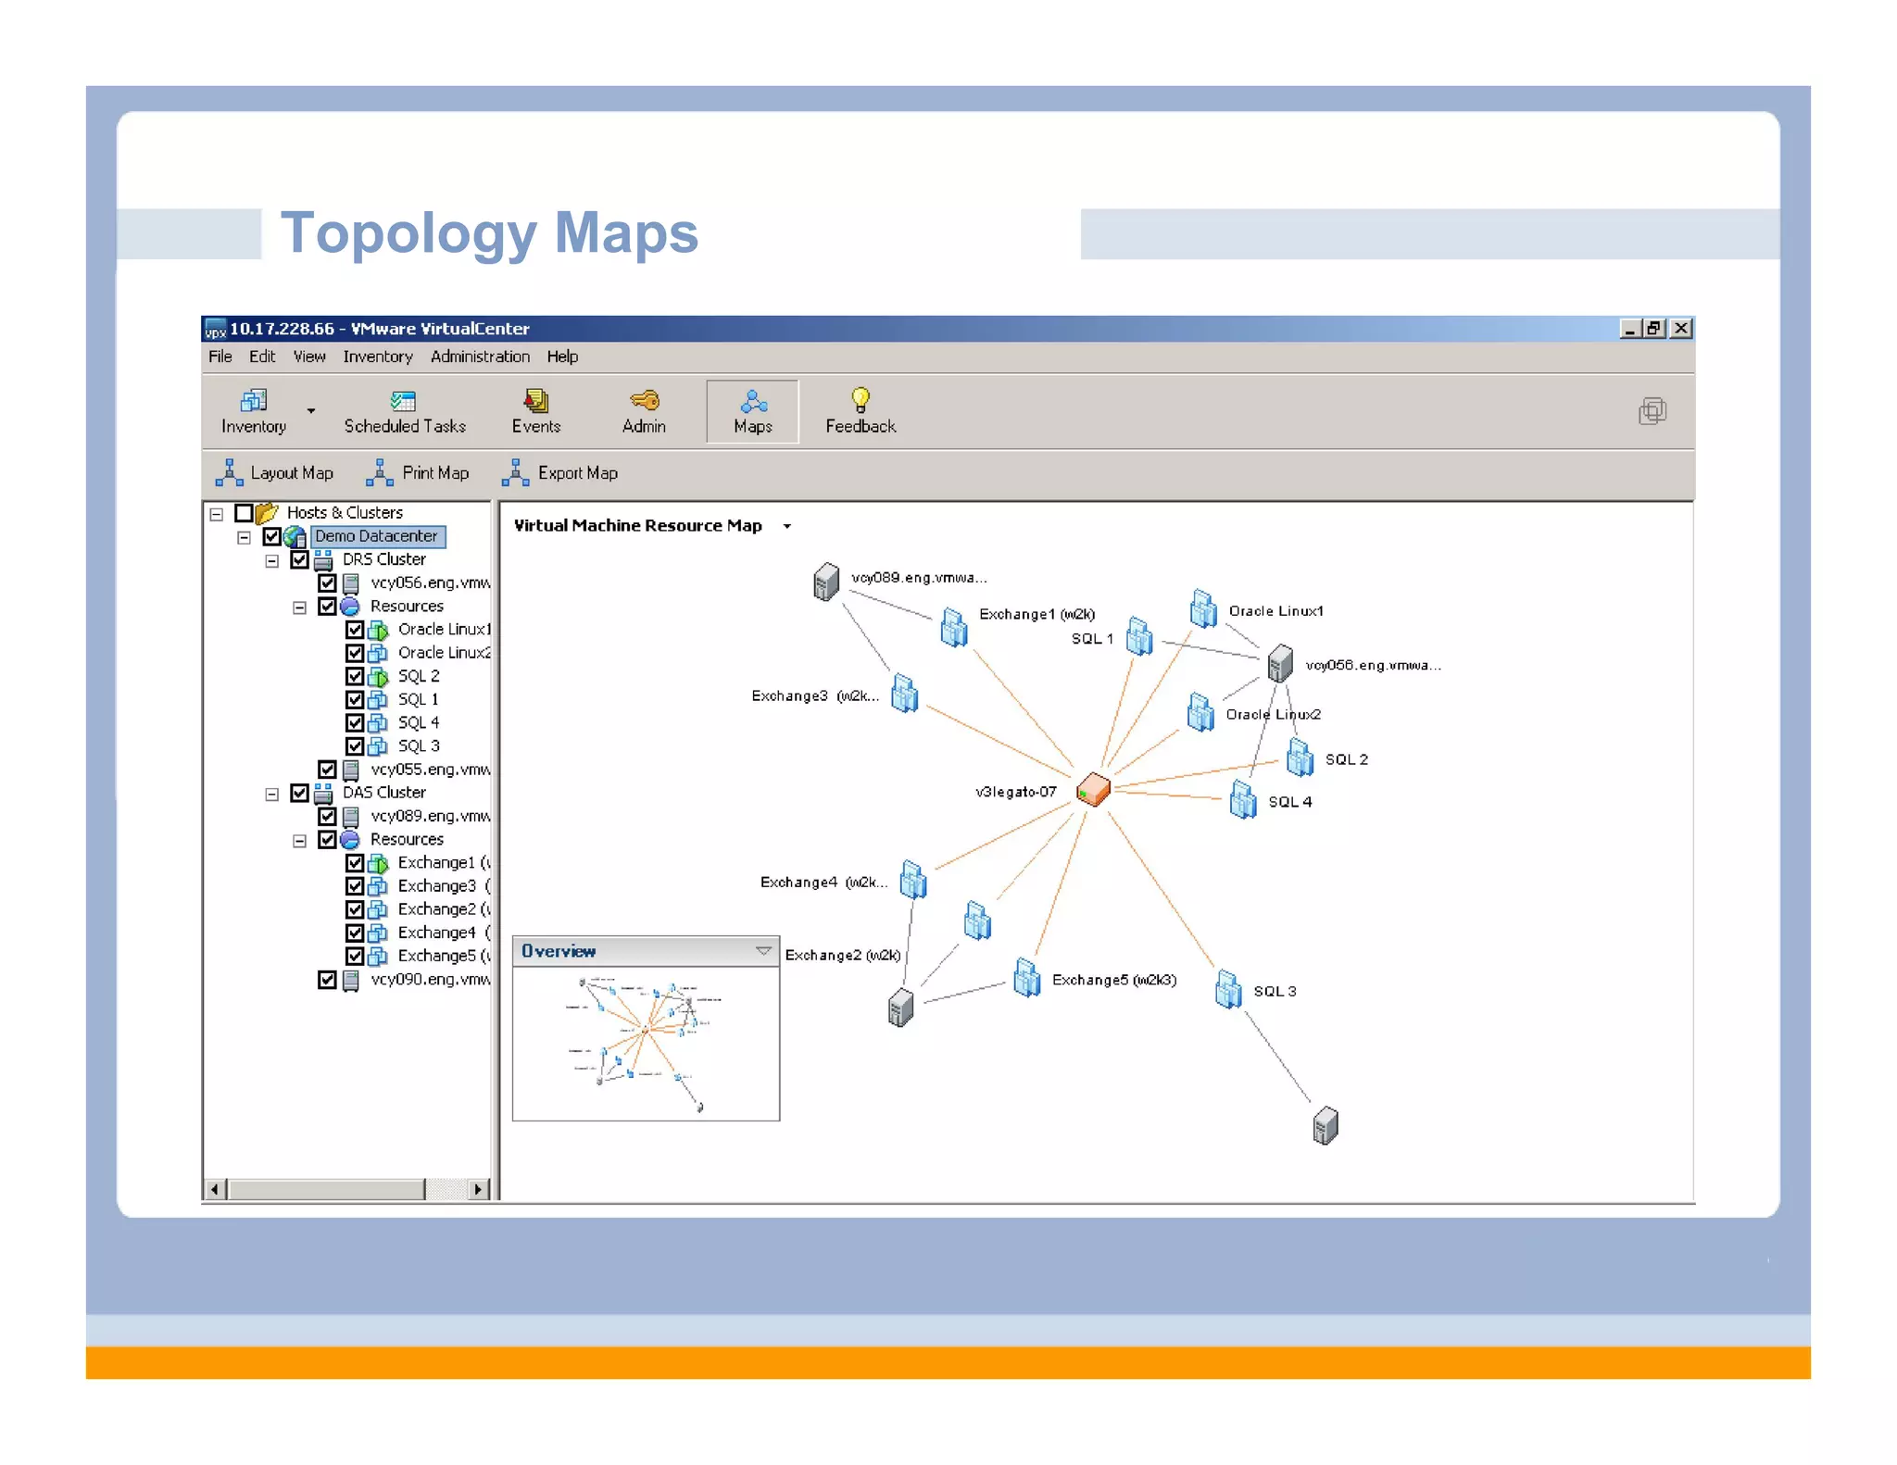
Task: Uncheck the Oracle Linux1 tree checkbox
Action: pyautogui.click(x=355, y=630)
